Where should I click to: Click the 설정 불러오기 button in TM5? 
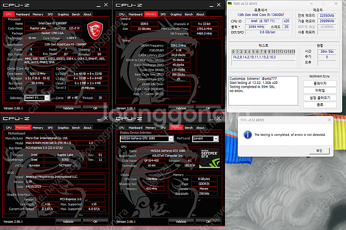[x=320, y=98]
